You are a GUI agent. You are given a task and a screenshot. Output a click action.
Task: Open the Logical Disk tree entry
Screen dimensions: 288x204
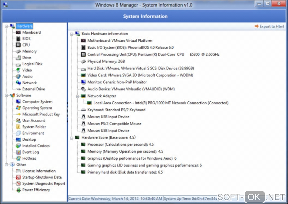(x=32, y=64)
